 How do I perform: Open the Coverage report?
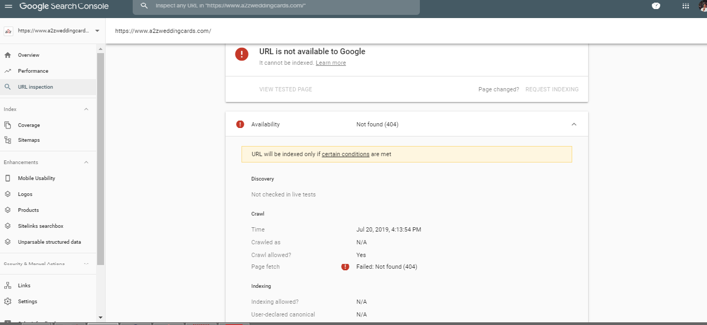click(x=29, y=125)
